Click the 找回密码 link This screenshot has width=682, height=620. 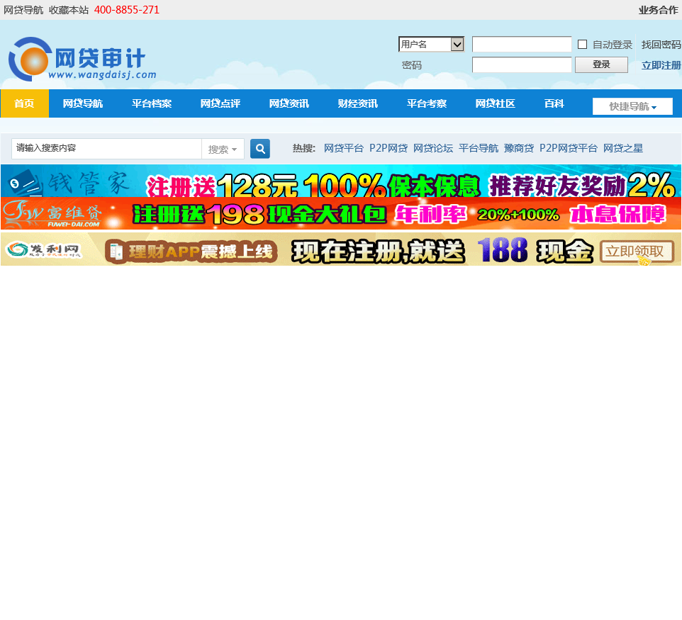tap(661, 45)
